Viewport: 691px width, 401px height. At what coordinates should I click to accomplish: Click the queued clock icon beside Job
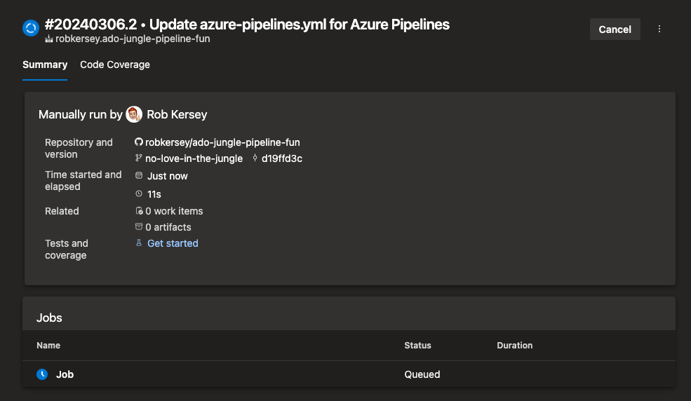coord(42,374)
